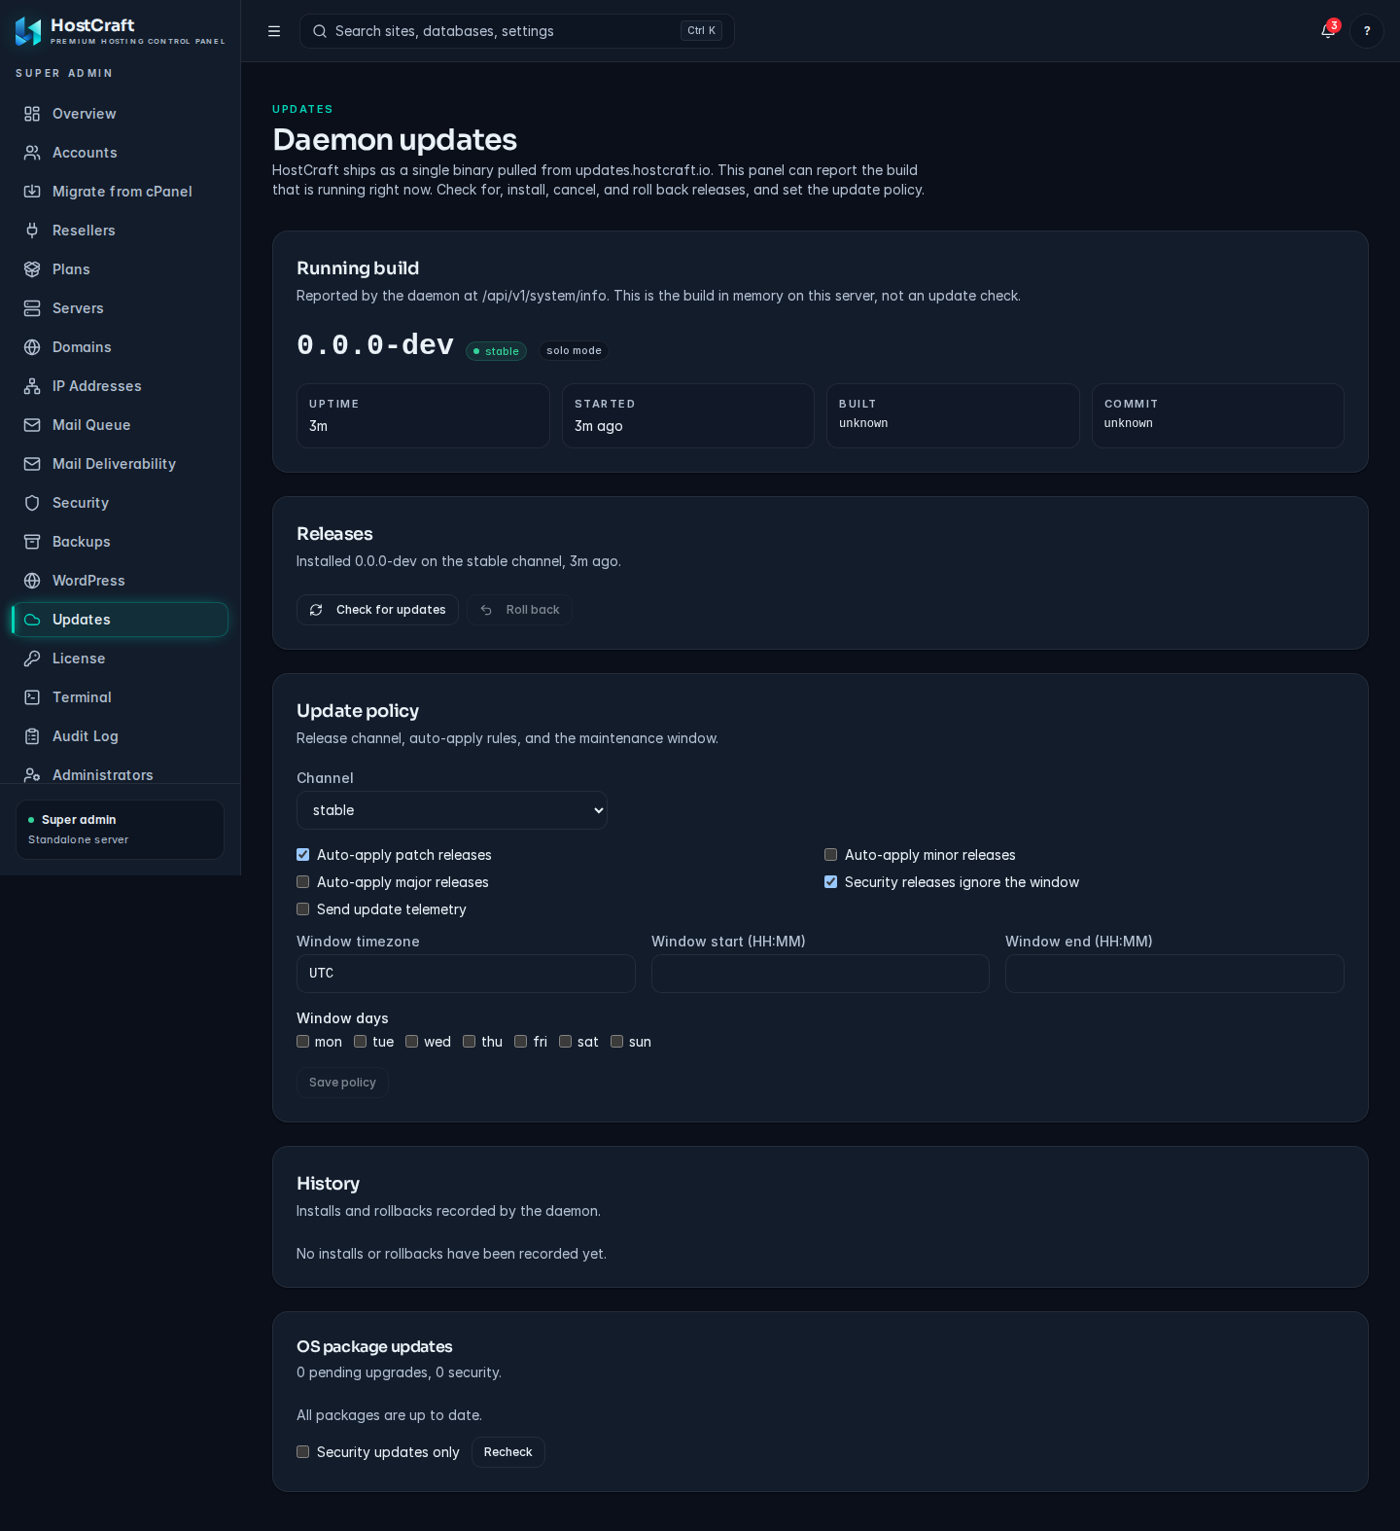The width and height of the screenshot is (1400, 1531).
Task: Check the Security updates only box
Action: (303, 1452)
